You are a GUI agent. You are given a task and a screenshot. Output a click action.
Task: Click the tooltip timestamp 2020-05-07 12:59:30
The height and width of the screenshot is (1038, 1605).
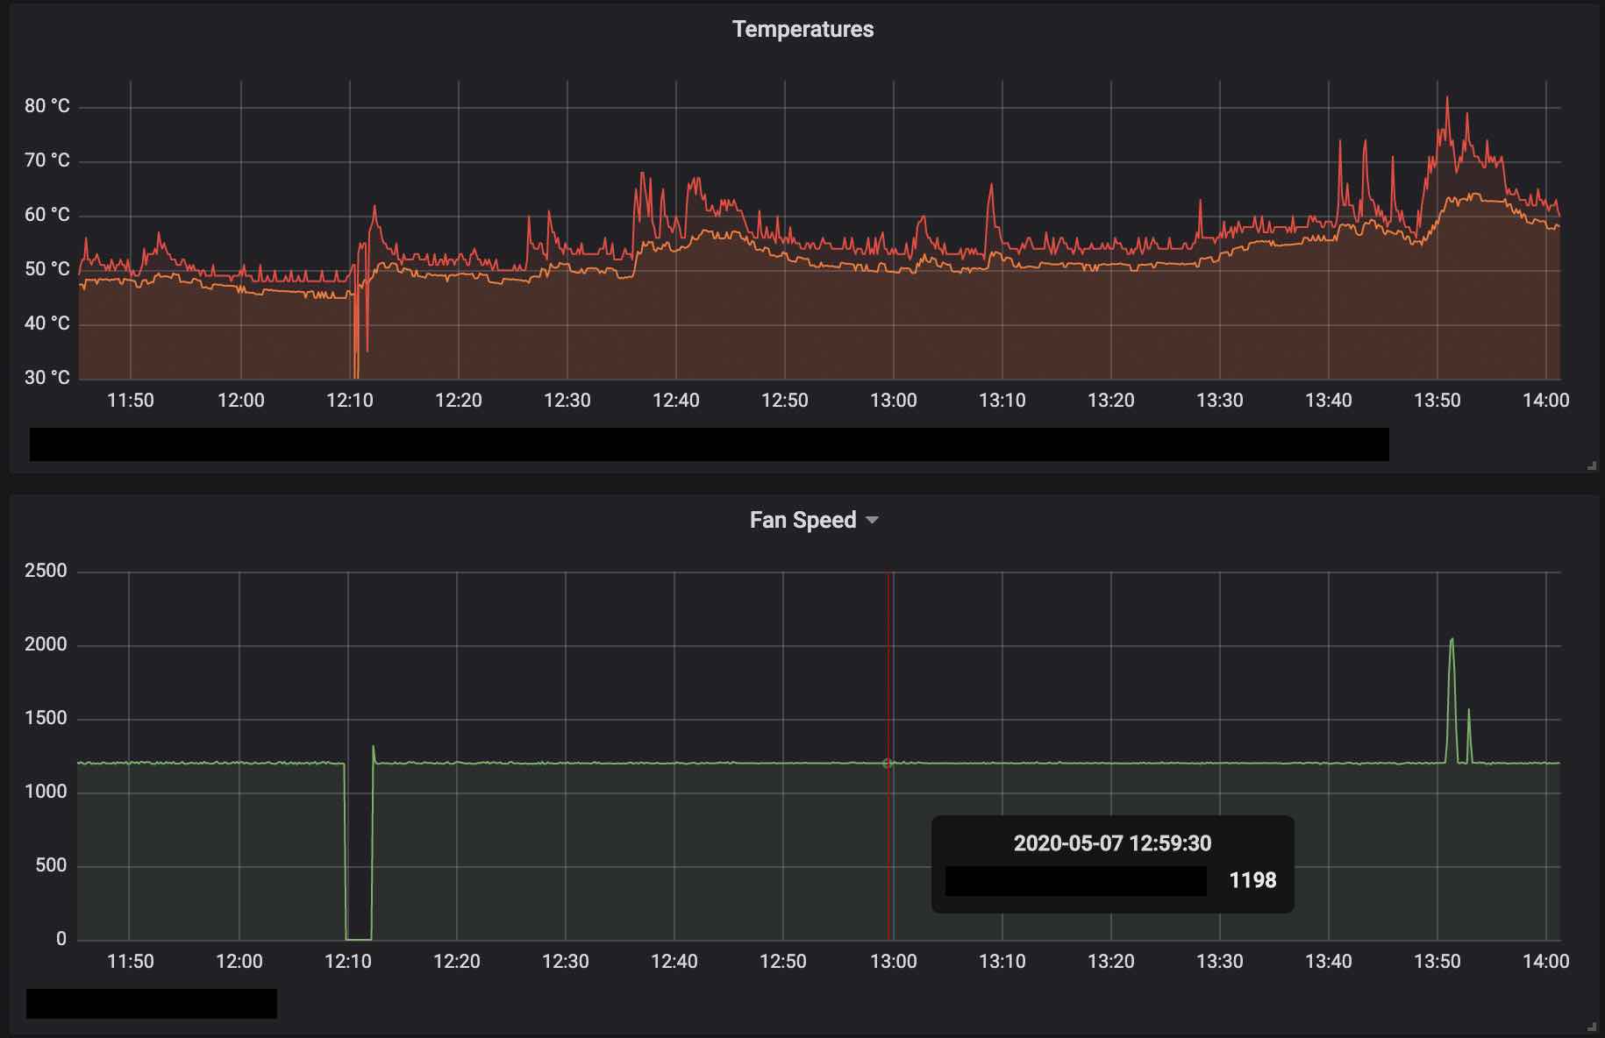pyautogui.click(x=1112, y=843)
